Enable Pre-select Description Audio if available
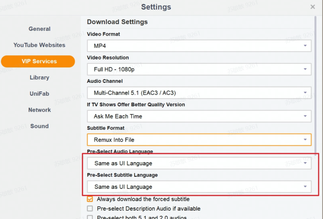 coord(90,209)
